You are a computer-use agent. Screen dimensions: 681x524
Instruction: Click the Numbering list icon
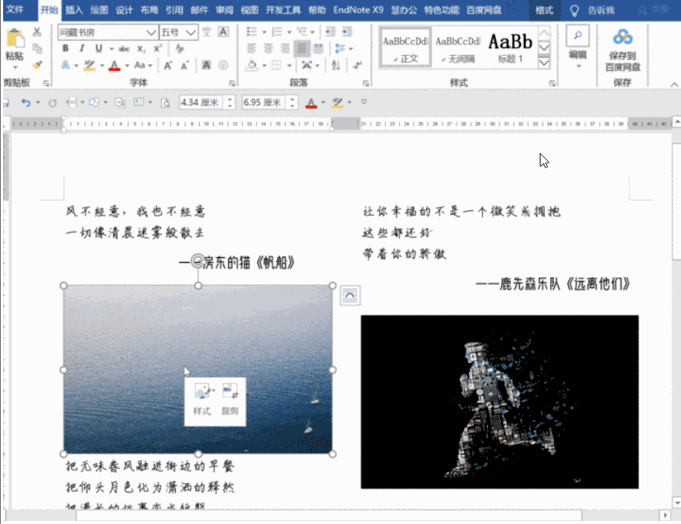pos(277,32)
